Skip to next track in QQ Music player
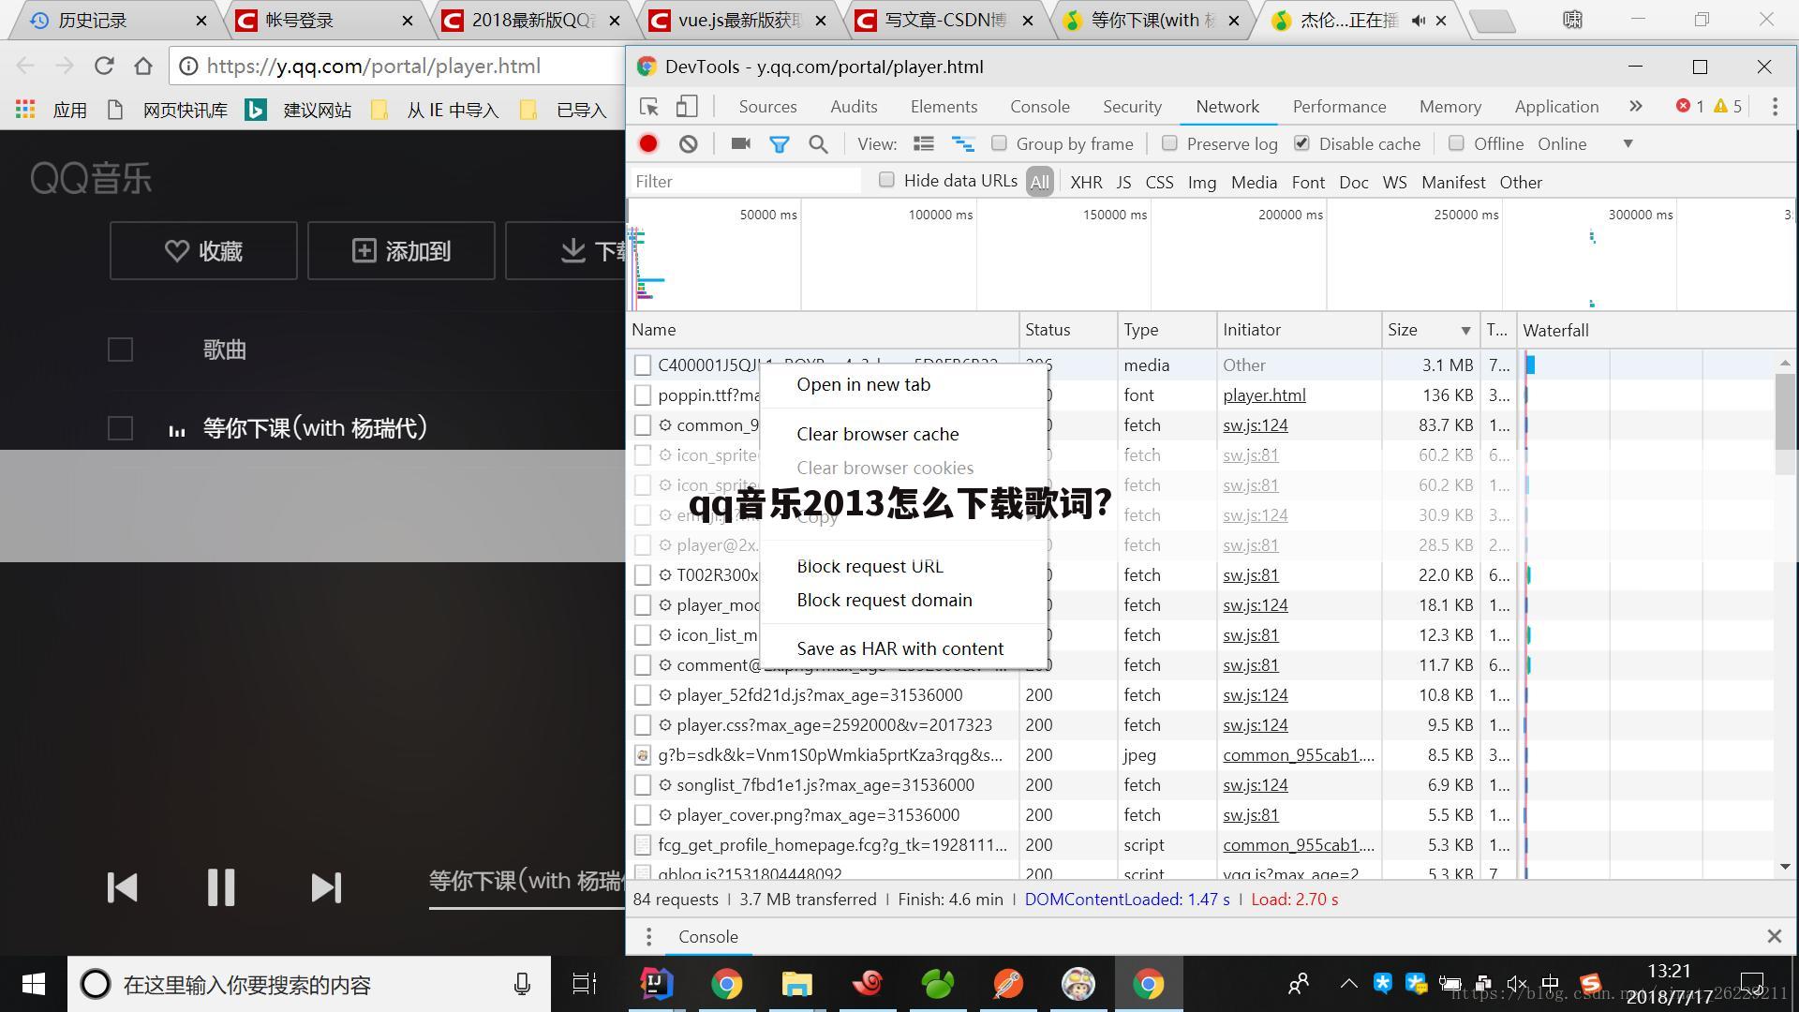Image resolution: width=1799 pixels, height=1012 pixels. pos(326,887)
